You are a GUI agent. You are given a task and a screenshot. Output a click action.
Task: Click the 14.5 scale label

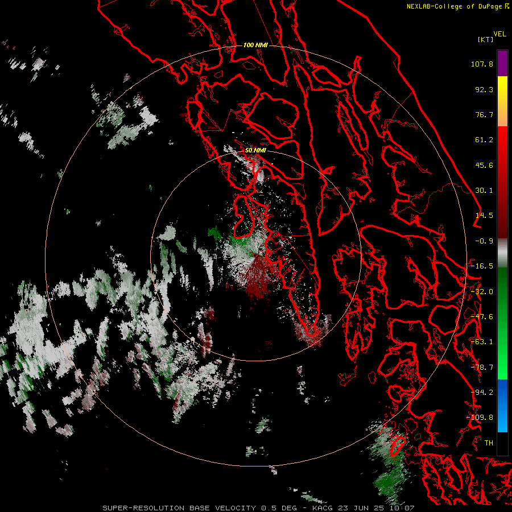484,216
